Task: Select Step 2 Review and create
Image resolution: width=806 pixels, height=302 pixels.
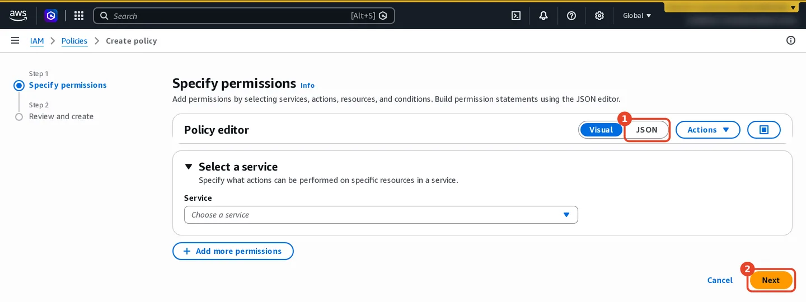Action: (61, 116)
